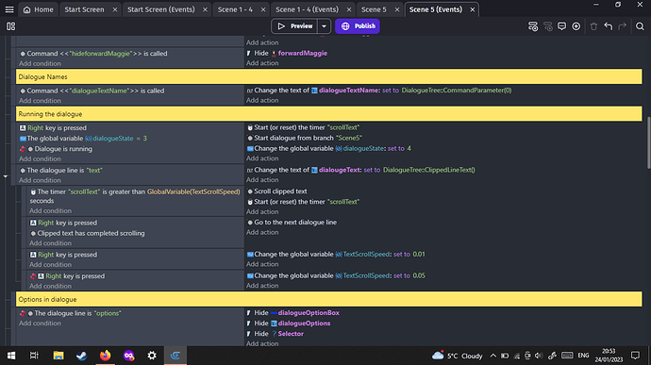Click the Add a comment toolbar icon
651x365 pixels.
coord(561,26)
